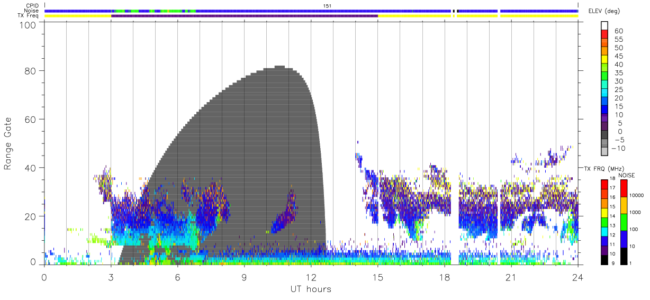Screen dimensions: 650x300
Task: Click the peak of the gray dome region
Action: click(280, 67)
